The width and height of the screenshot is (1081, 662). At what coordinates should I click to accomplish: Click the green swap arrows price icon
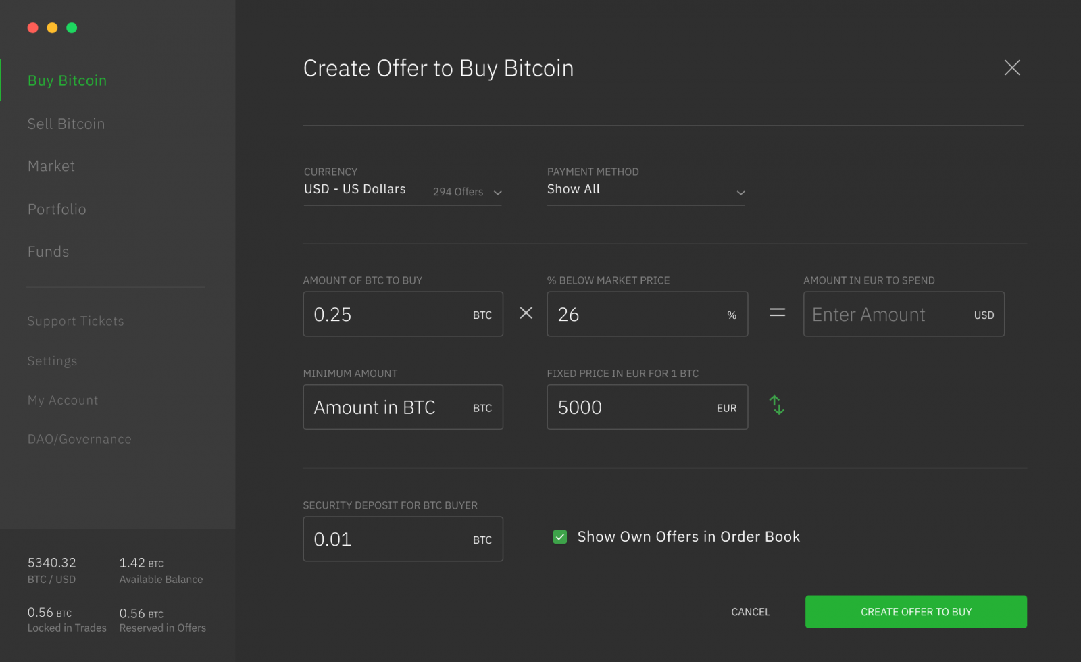pos(776,405)
